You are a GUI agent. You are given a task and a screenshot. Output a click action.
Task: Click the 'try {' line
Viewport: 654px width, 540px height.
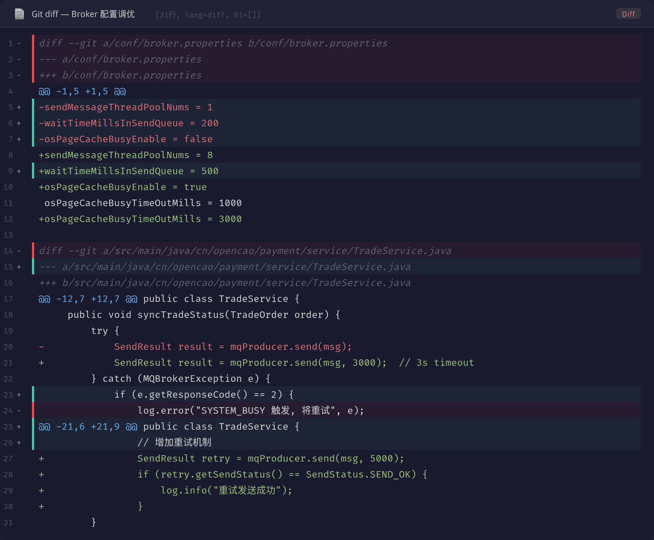point(105,331)
